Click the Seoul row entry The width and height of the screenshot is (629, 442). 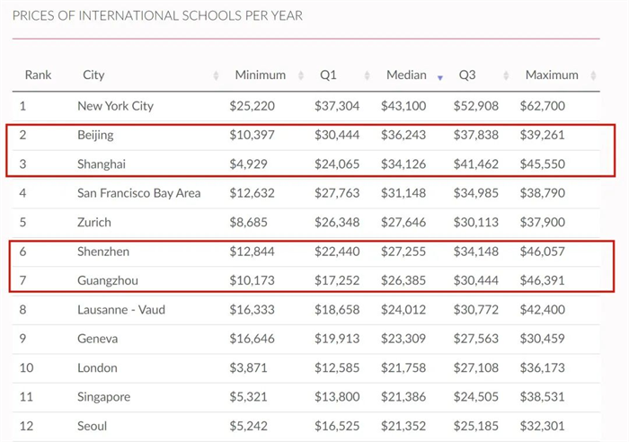[x=306, y=426]
